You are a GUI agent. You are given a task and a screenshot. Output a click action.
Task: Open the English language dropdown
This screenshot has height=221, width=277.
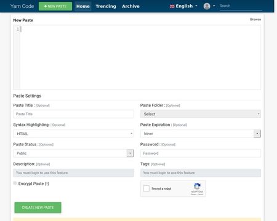pos(183,6)
